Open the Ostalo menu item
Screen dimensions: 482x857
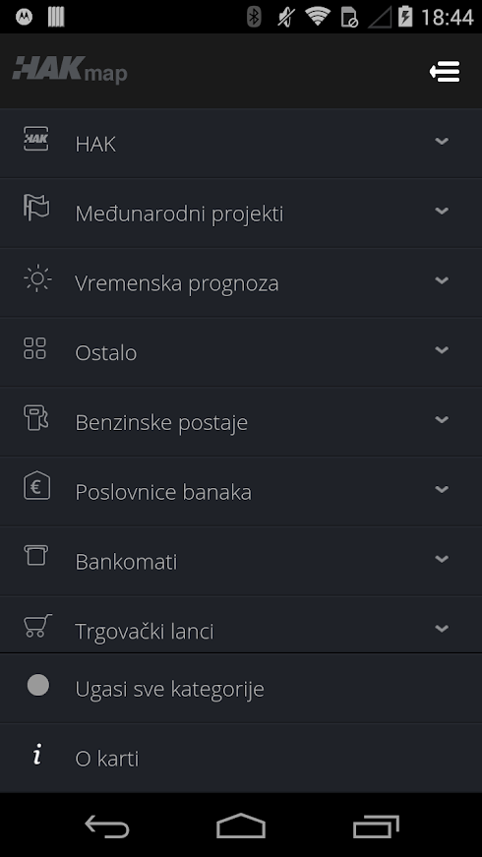(241, 352)
